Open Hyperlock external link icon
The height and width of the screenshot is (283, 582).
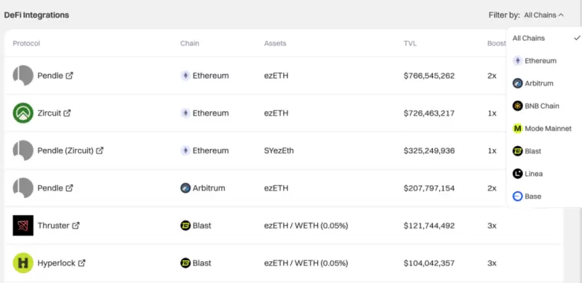[81, 263]
